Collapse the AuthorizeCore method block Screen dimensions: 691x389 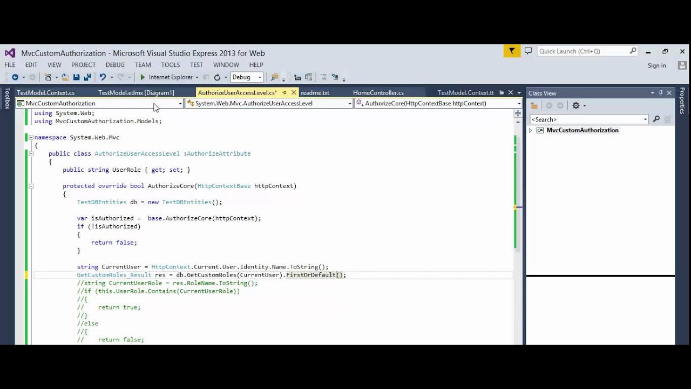tap(31, 186)
